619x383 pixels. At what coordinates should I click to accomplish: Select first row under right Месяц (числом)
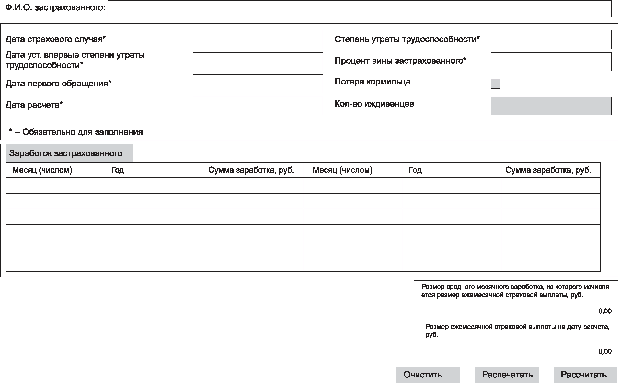tap(352, 186)
